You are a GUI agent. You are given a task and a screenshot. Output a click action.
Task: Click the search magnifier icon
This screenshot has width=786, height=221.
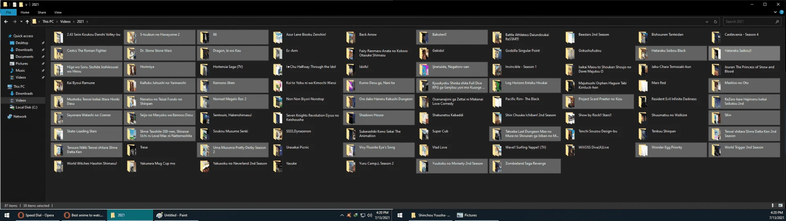tap(777, 22)
